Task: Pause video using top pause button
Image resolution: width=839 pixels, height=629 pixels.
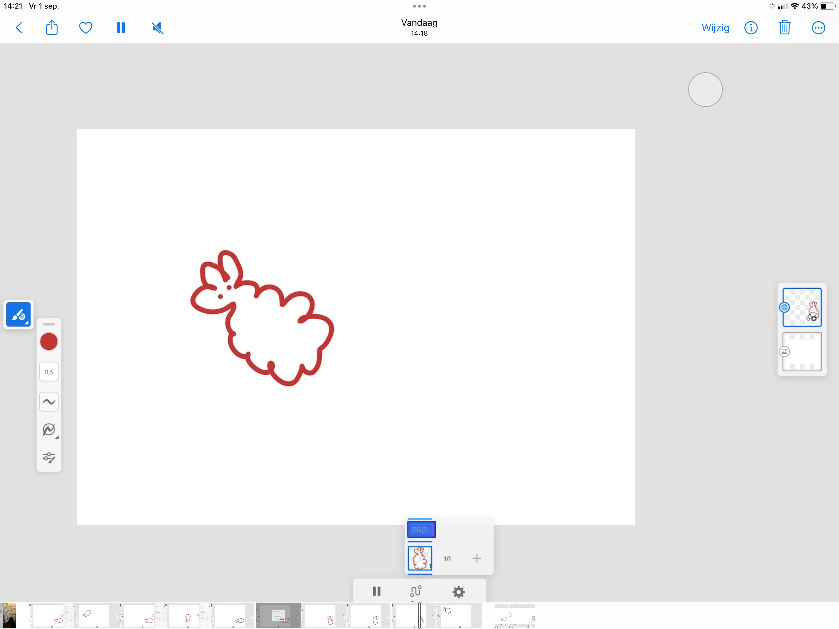Action: coord(121,28)
